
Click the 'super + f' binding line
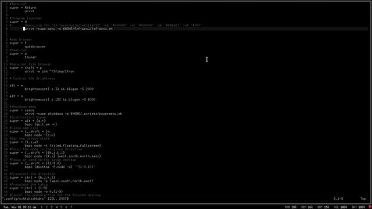click(x=18, y=43)
